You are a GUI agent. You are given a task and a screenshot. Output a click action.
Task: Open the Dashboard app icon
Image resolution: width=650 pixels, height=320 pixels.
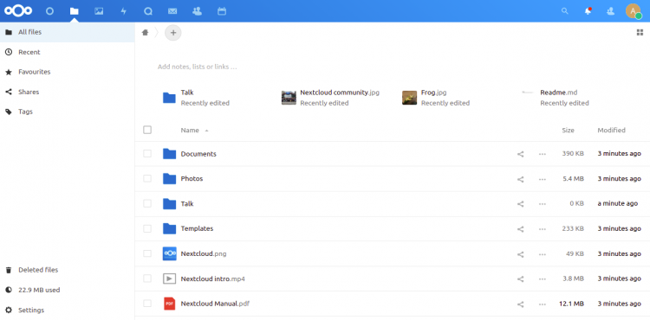(49, 11)
